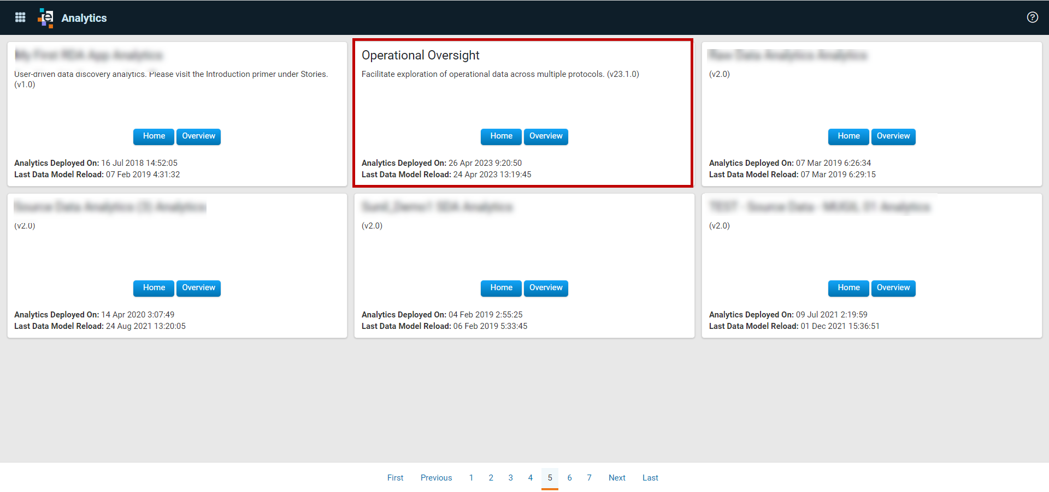Click Overview on card deployed 07 Mar 2019
This screenshot has width=1049, height=492.
(893, 136)
